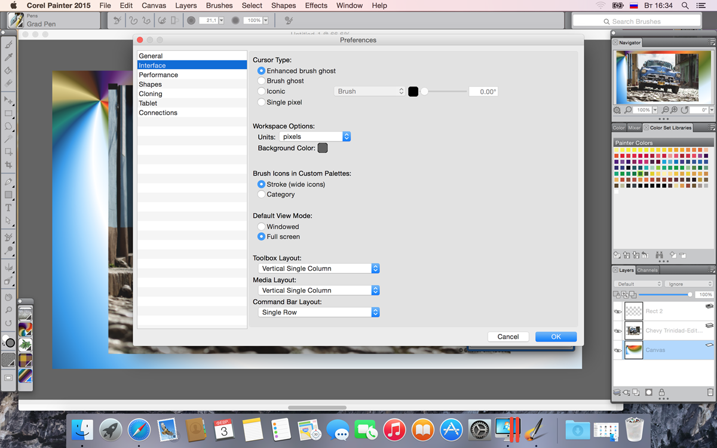Viewport: 717px width, 448px height.
Task: Open the Brushes menu
Action: click(219, 5)
